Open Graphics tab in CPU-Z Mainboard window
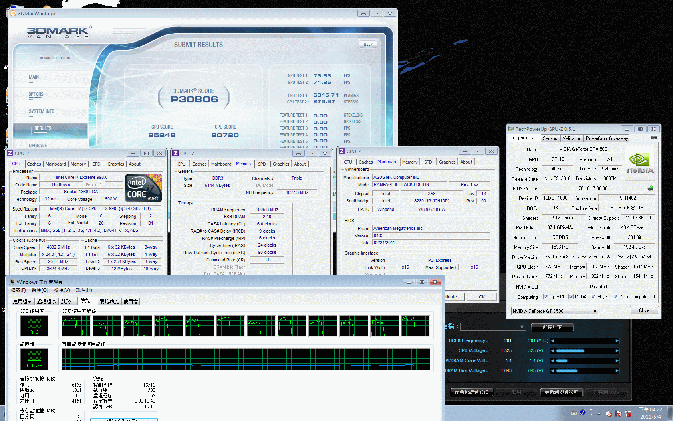The width and height of the screenshot is (673, 421). pos(447,162)
